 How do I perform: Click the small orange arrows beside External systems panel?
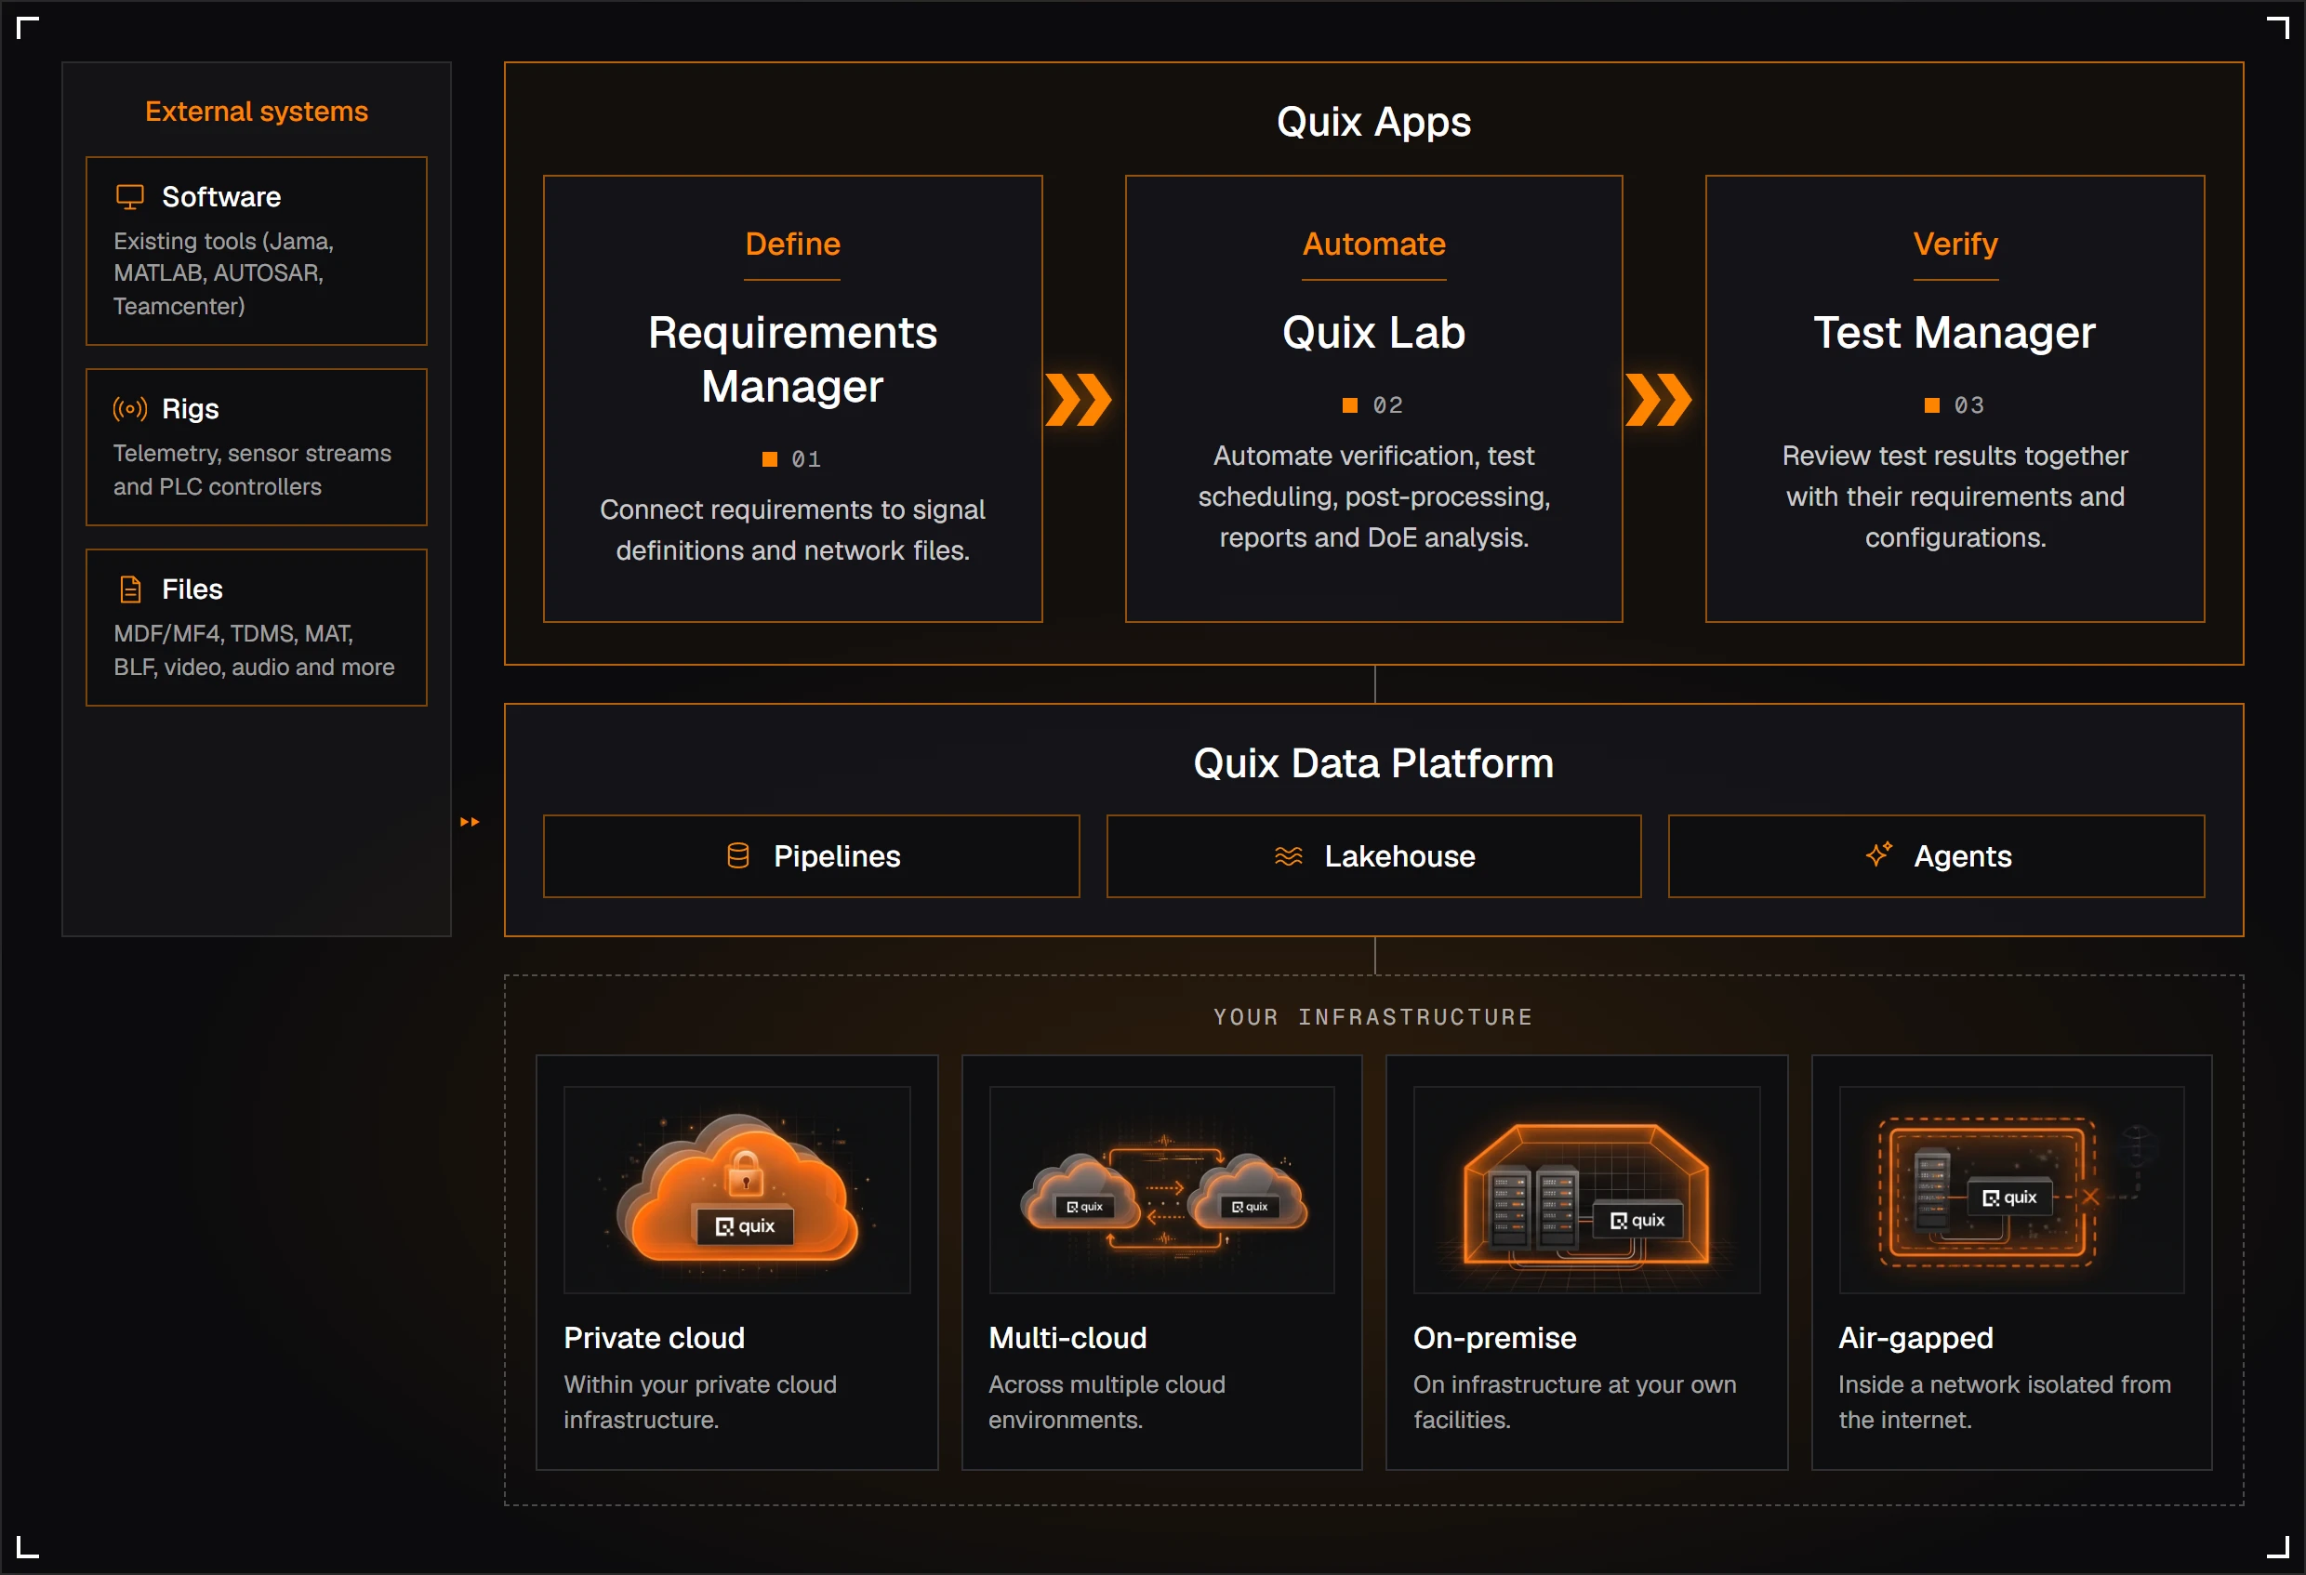470,822
